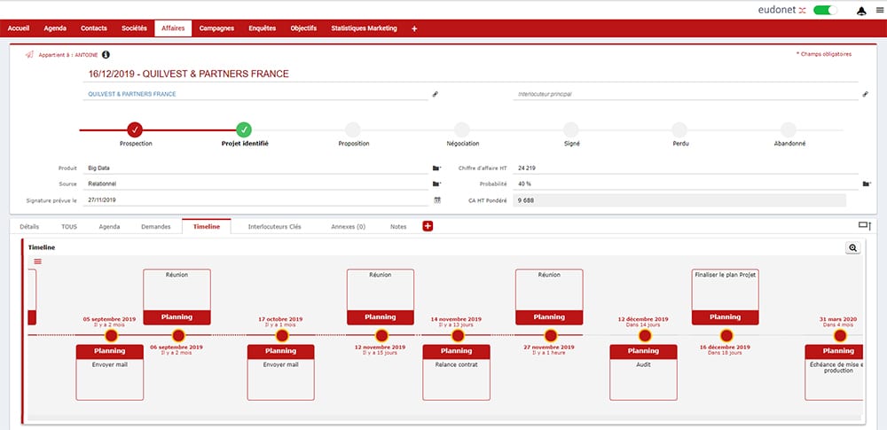887x430 pixels.
Task: Open the Statistiques Marketing tab
Action: point(365,28)
